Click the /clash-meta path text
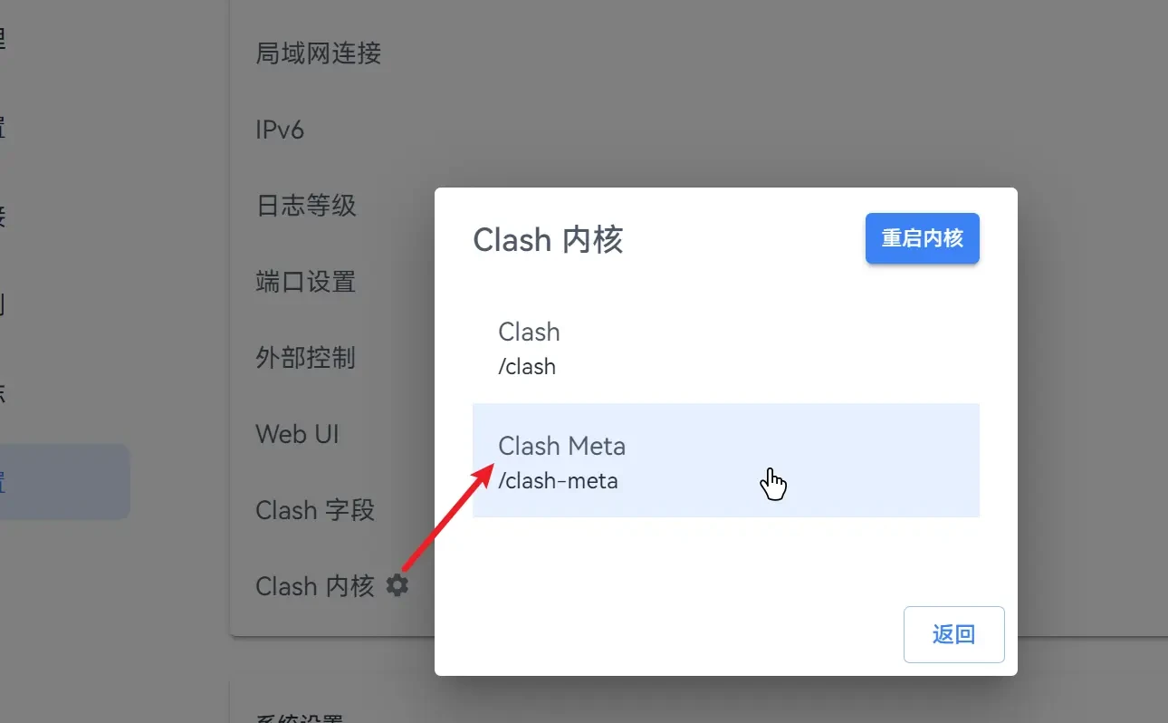 [558, 481]
